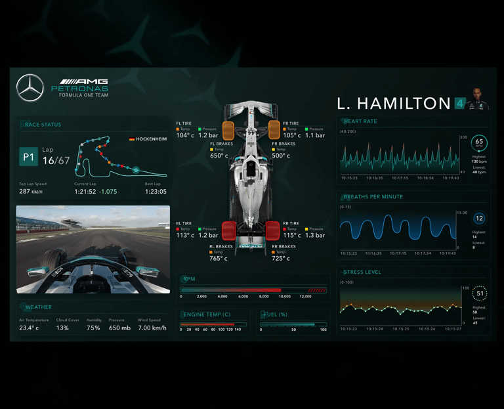
Task: Click the 13% cloud cover value
Action: 62,328
